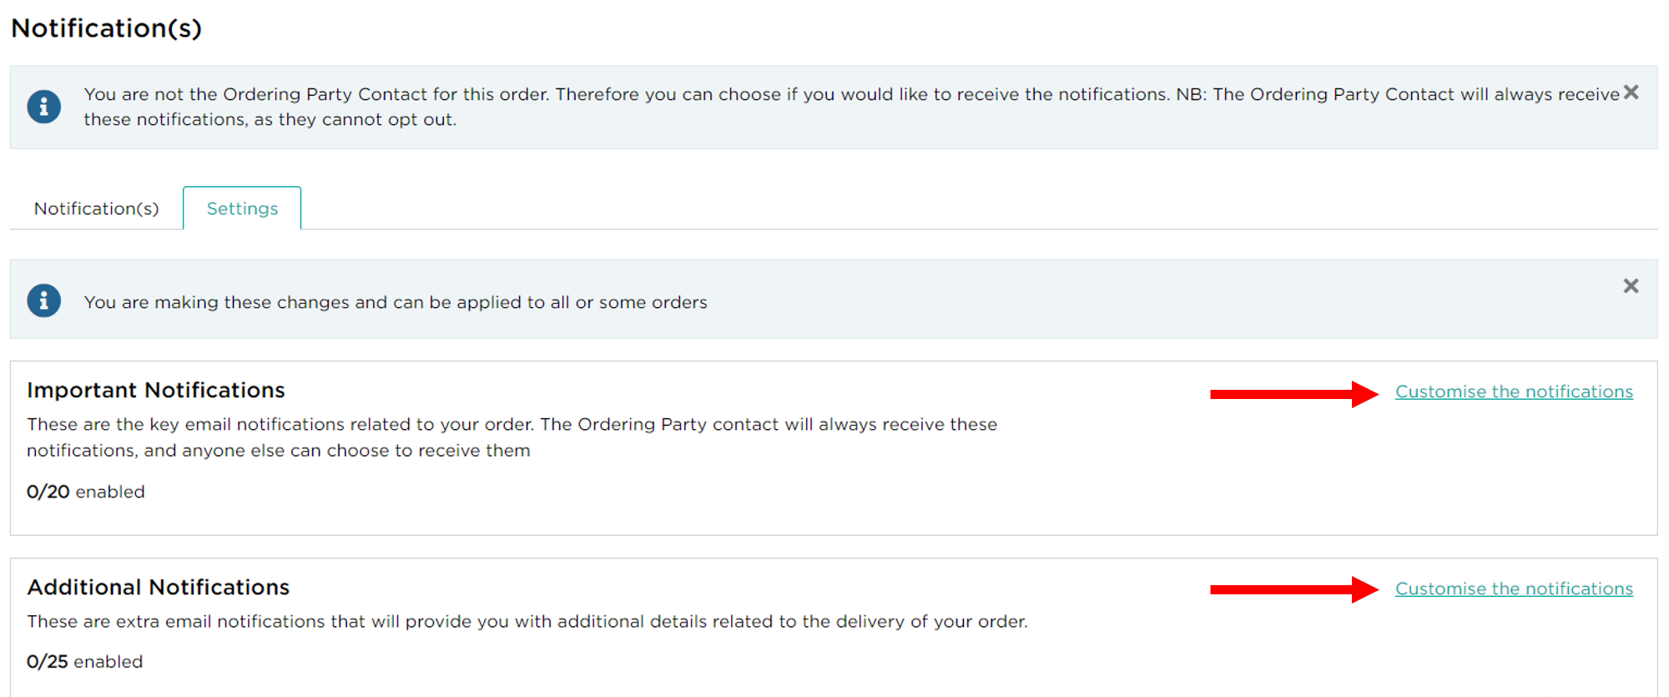Click info icon in Ordering Party Contact banner
Screen dimensions: 1669x697
pyautogui.click(x=43, y=107)
